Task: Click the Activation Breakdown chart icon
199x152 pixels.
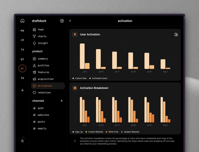Action: (x=75, y=88)
